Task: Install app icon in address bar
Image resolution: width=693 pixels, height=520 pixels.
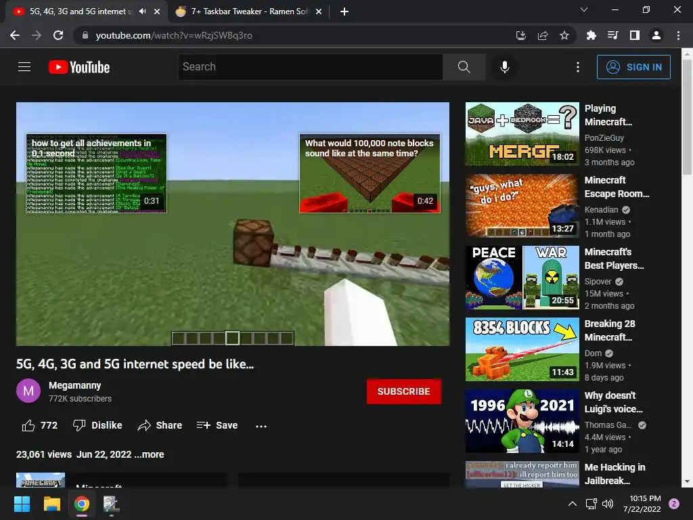Action: click(x=521, y=35)
